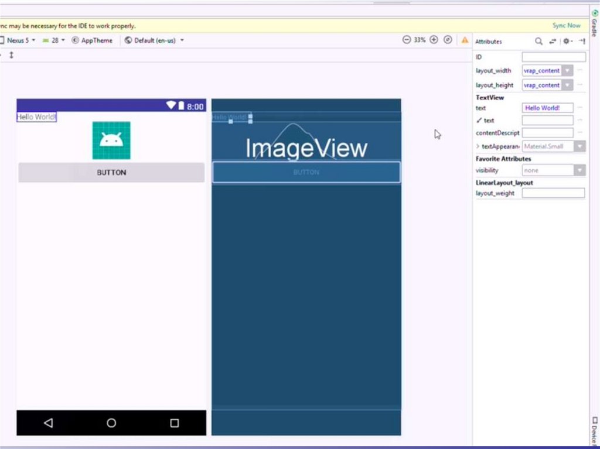
Task: Open the visibility dropdown
Action: (x=579, y=170)
